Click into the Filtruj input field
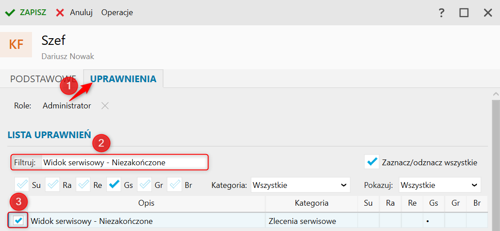The height and width of the screenshot is (231, 500). coord(125,163)
